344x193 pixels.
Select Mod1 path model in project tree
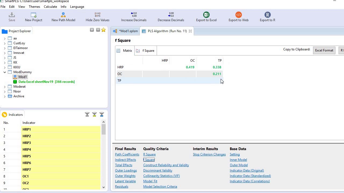(x=23, y=77)
